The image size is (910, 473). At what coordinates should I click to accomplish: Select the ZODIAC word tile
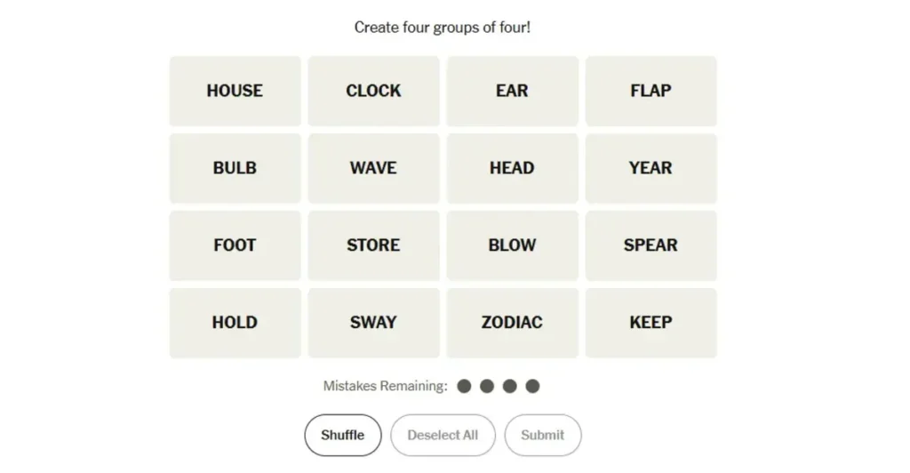(512, 323)
